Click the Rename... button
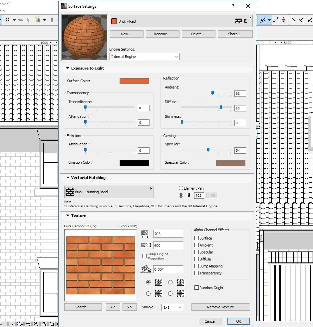313x327 pixels. pyautogui.click(x=162, y=34)
